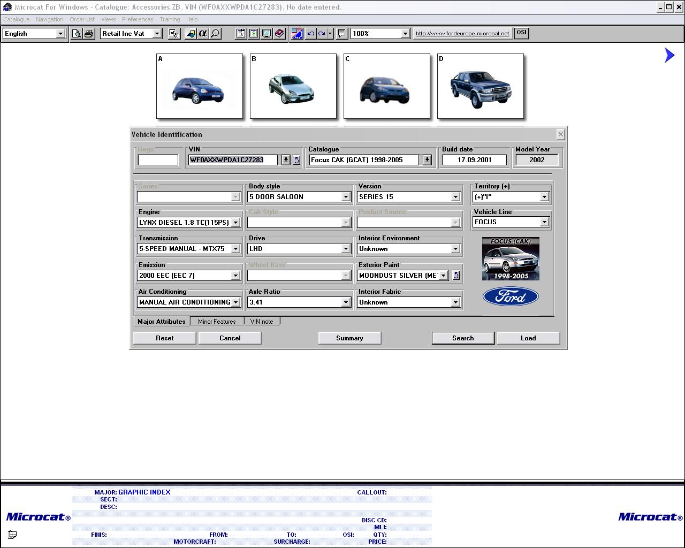685x548 pixels.
Task: Click the Summary button
Action: pos(349,338)
